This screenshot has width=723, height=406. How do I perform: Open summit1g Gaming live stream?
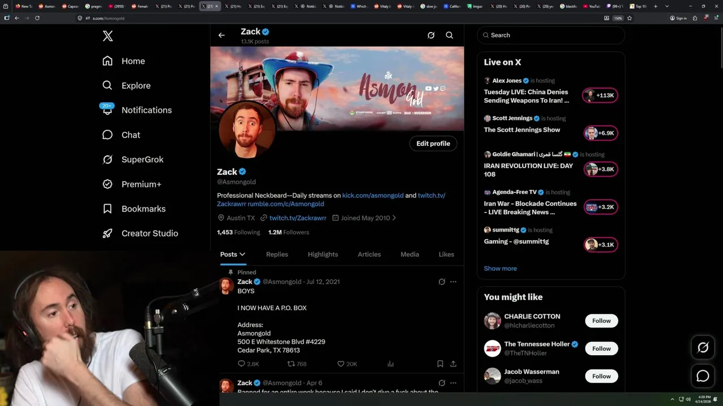point(551,241)
